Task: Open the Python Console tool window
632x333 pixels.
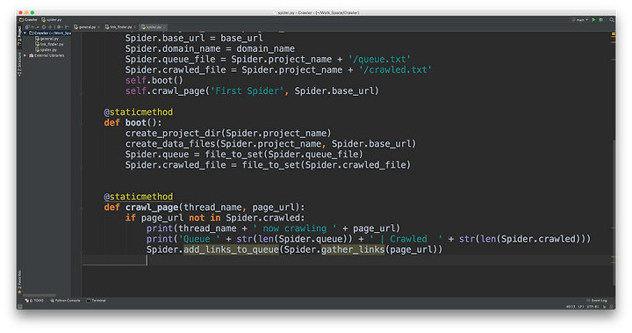Action: tap(65, 300)
